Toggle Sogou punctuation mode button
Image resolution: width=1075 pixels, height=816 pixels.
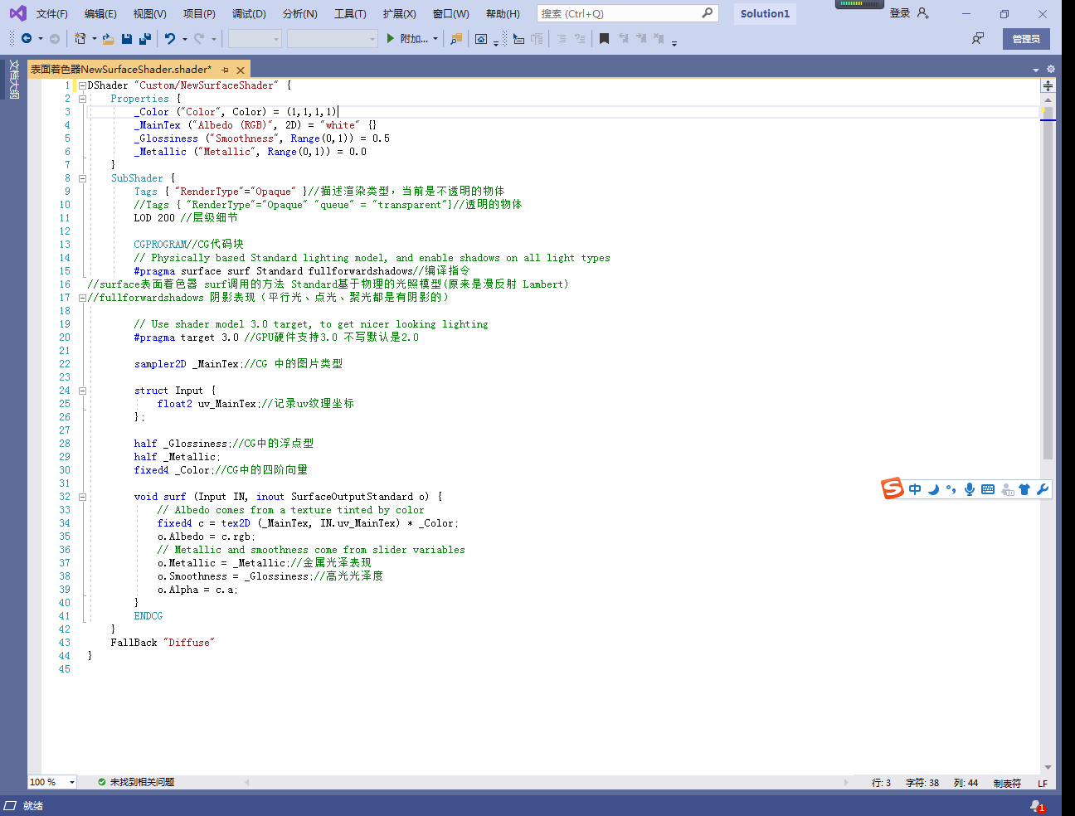951,489
